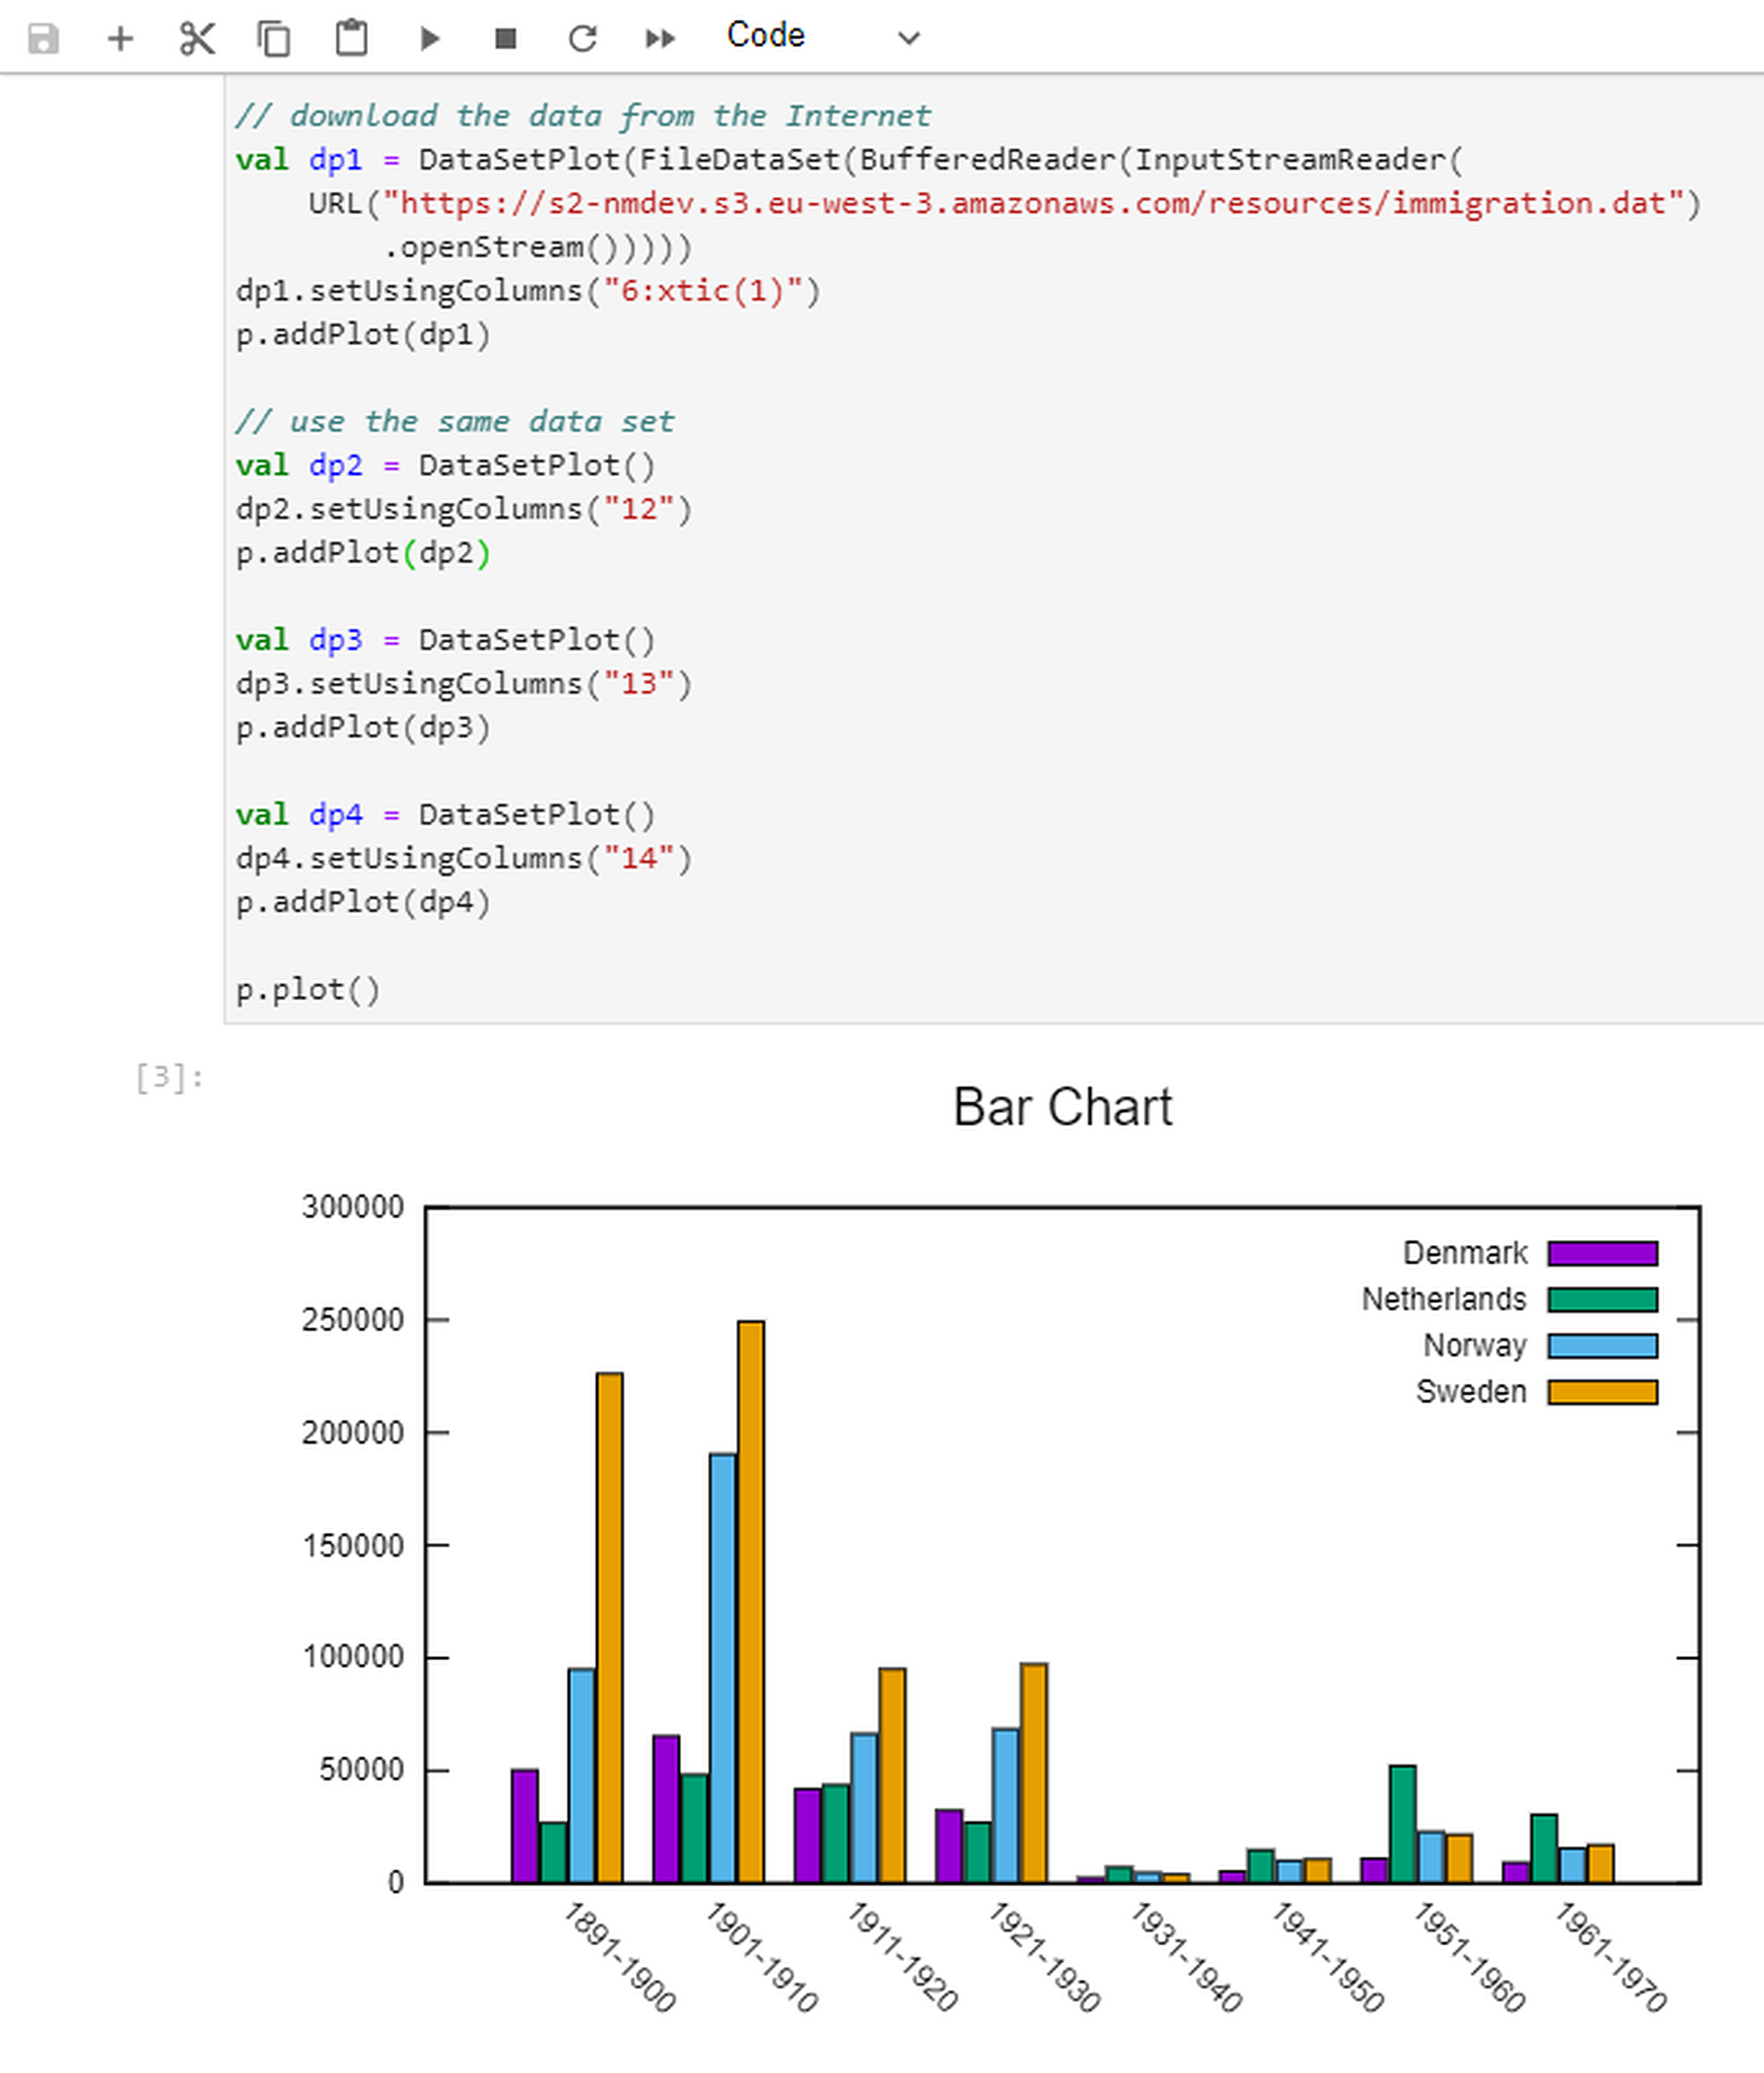Click the Denmark legend label
The image size is (1764, 2073).
click(x=1465, y=1254)
